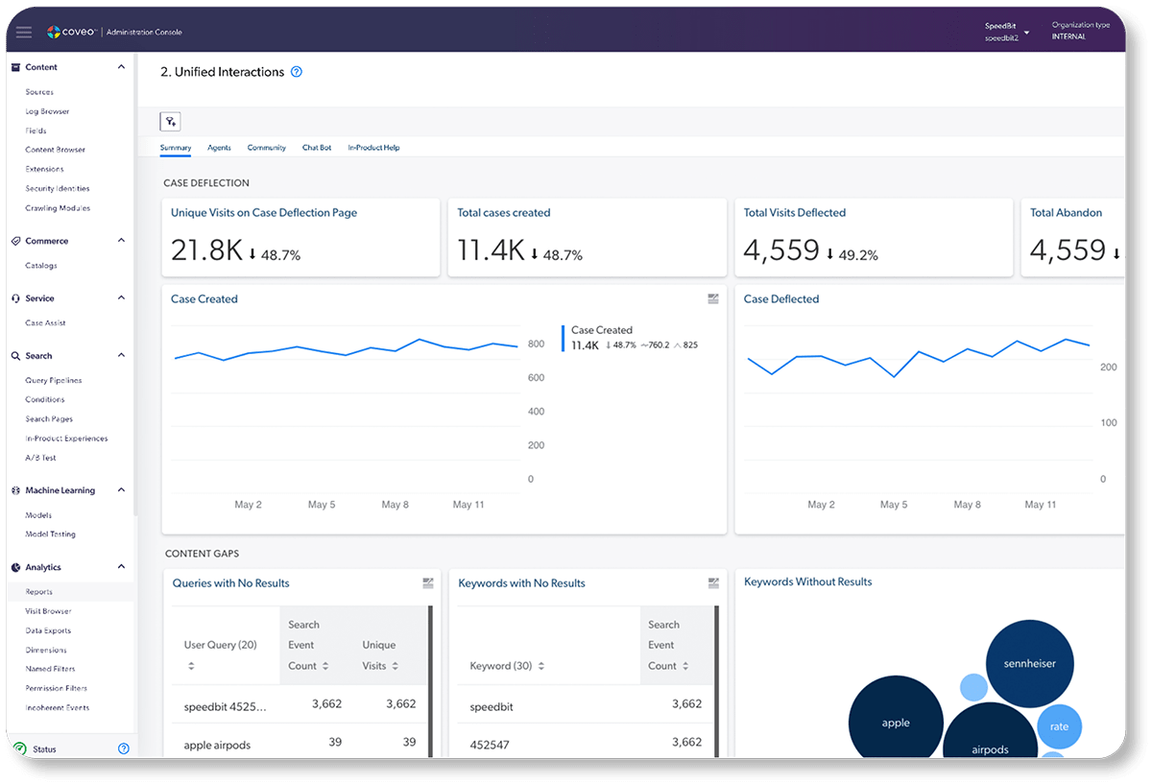The image size is (1152, 783).
Task: Sort the Keyword column
Action: [540, 666]
